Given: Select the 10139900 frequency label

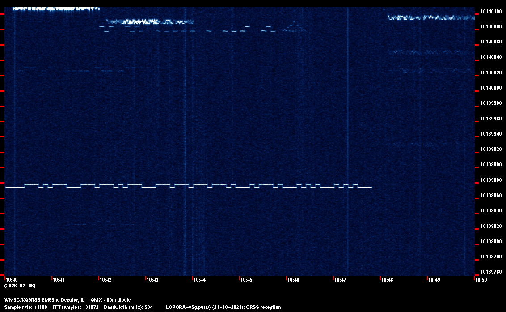Looking at the screenshot, I should (x=491, y=164).
